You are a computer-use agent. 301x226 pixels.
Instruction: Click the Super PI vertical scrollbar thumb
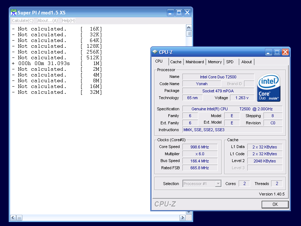pos(189,34)
